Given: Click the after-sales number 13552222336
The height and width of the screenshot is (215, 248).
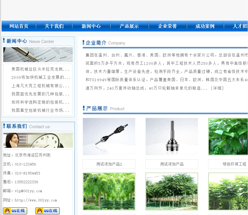Looking at the screenshot, I should pyautogui.click(x=26, y=182).
